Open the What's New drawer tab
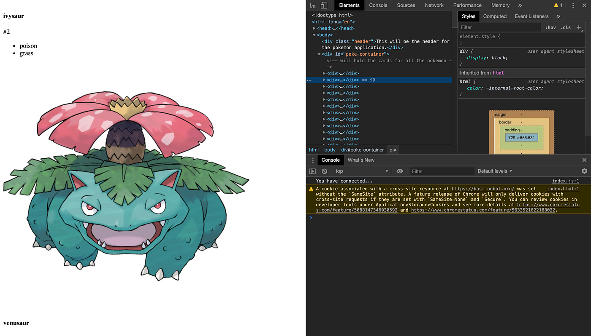The height and width of the screenshot is (336, 591). 361,160
